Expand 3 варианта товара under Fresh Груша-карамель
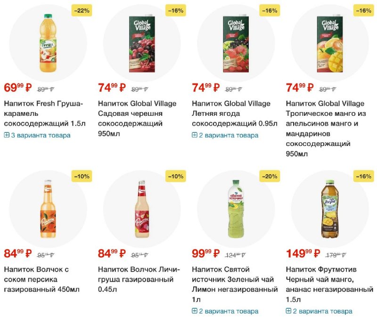 pos(37,135)
